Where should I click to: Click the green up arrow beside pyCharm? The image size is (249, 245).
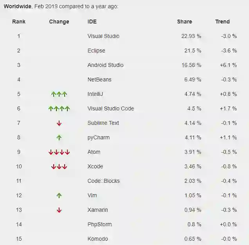(x=59, y=137)
